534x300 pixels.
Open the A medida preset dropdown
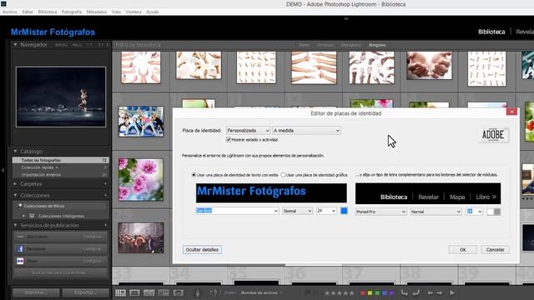click(x=306, y=131)
